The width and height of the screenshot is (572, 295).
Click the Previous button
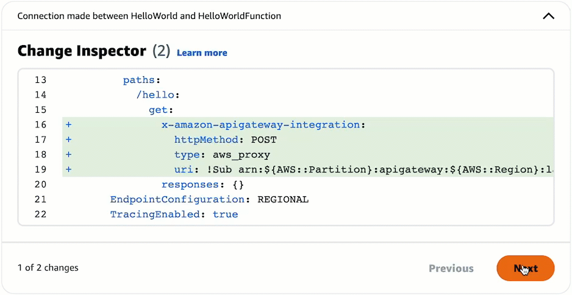(451, 268)
